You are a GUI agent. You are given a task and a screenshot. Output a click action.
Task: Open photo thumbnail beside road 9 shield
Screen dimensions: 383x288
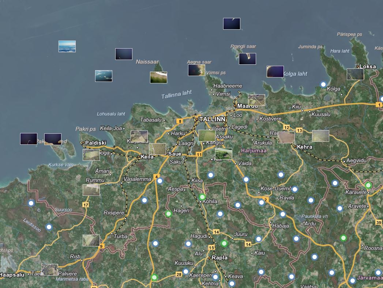click(x=91, y=240)
